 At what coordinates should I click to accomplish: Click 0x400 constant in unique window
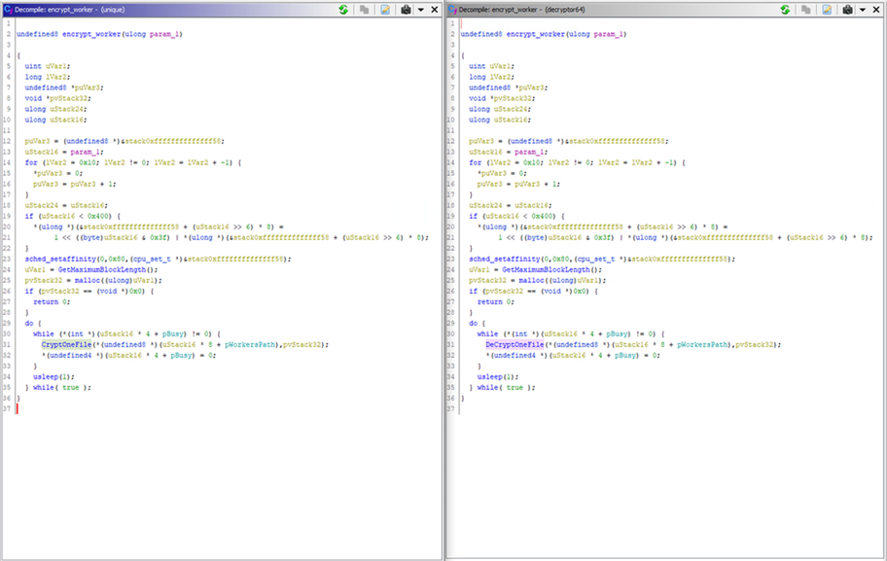(98, 216)
